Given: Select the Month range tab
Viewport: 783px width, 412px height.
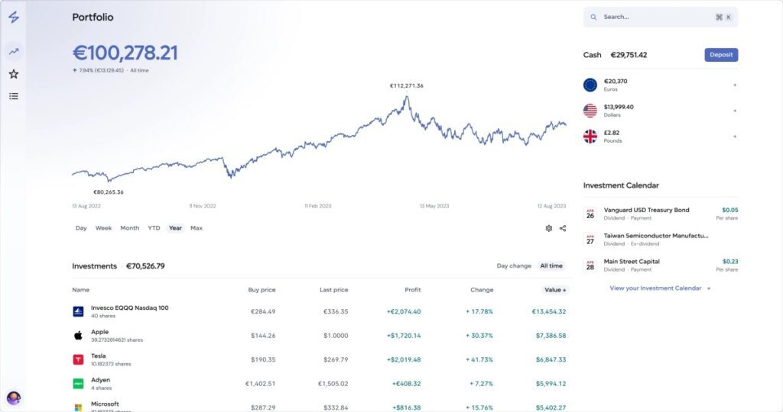Looking at the screenshot, I should point(129,228).
